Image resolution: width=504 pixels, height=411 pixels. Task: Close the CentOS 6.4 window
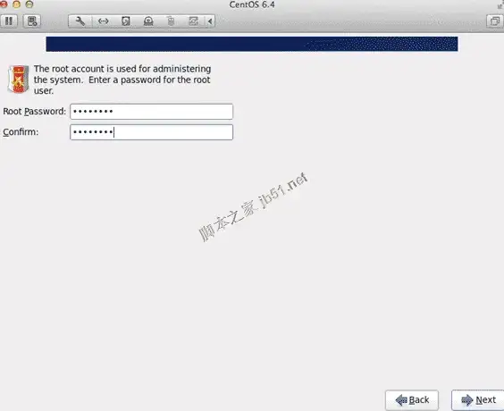coord(4,4)
